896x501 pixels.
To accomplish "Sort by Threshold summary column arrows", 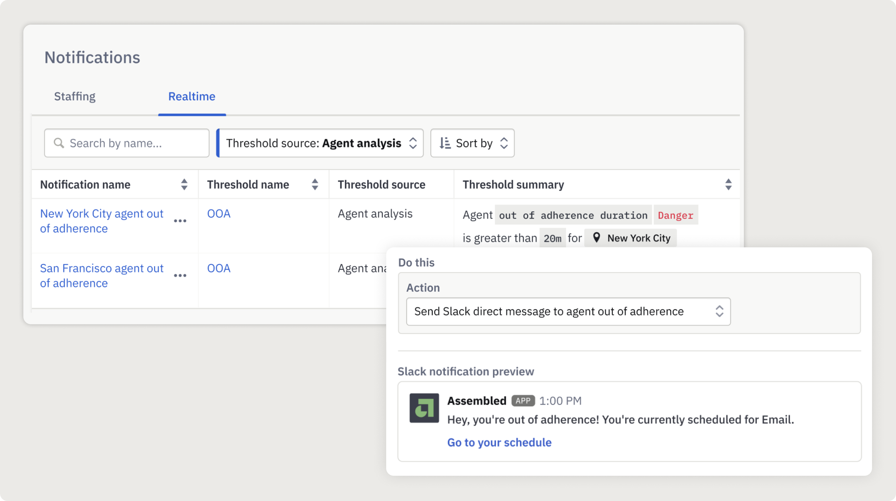I will 728,184.
